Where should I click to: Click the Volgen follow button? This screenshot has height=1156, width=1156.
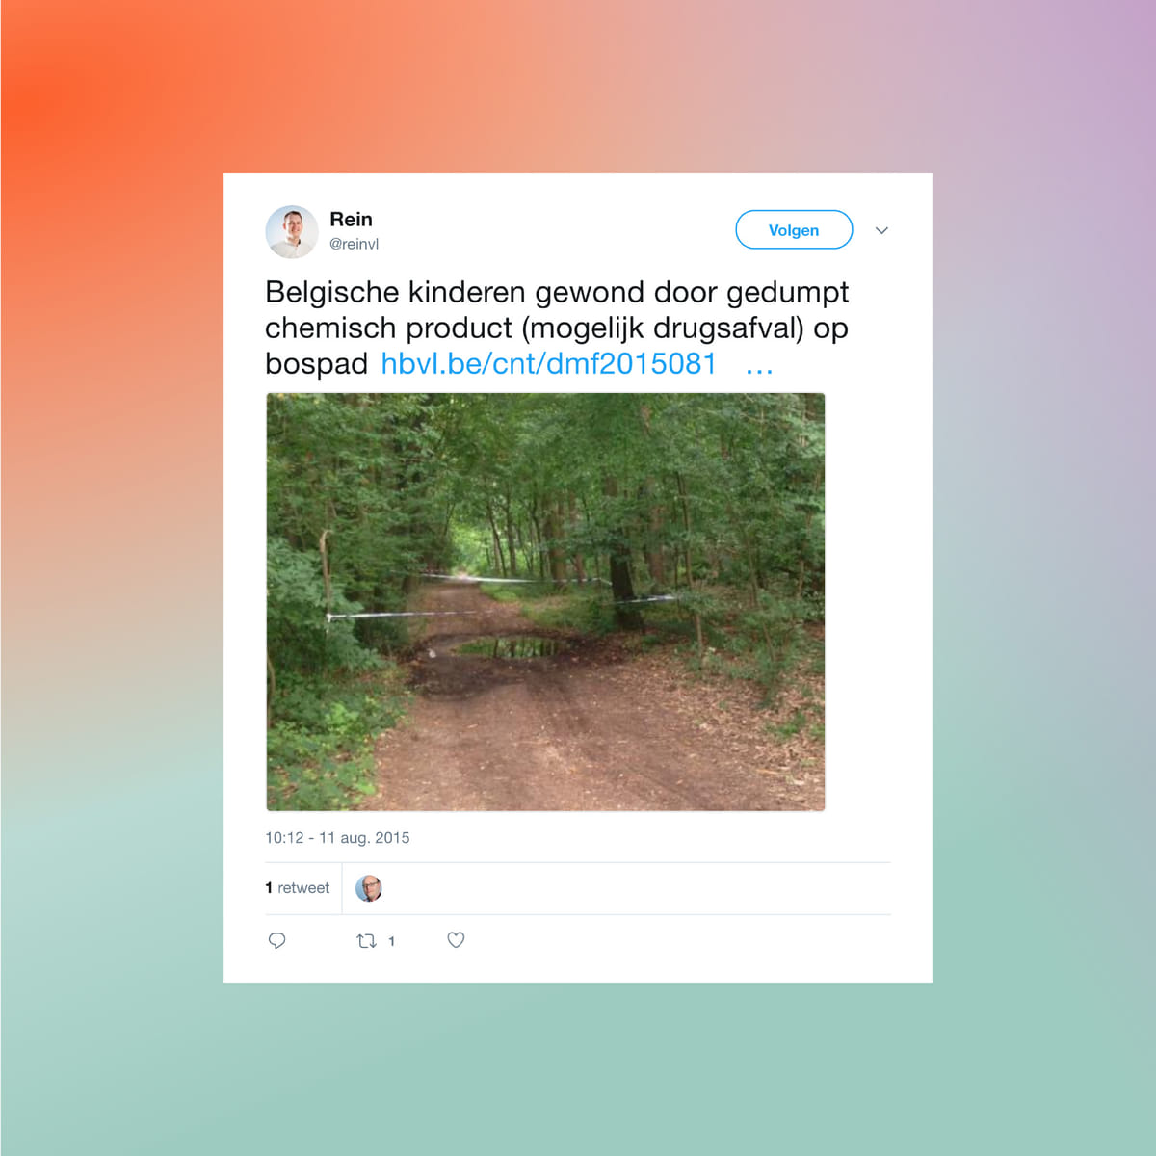pos(794,229)
